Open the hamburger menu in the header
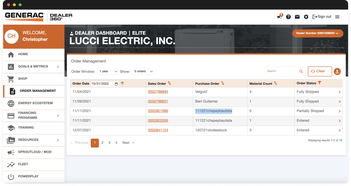The height and width of the screenshot is (186, 351). tap(337, 17)
